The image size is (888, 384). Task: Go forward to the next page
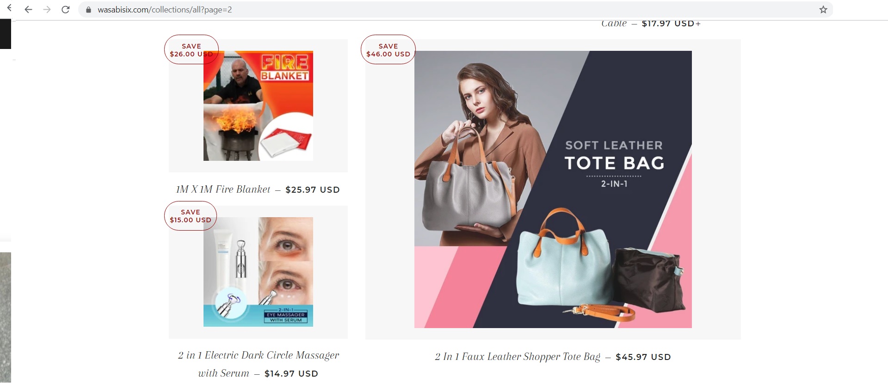pos(47,10)
